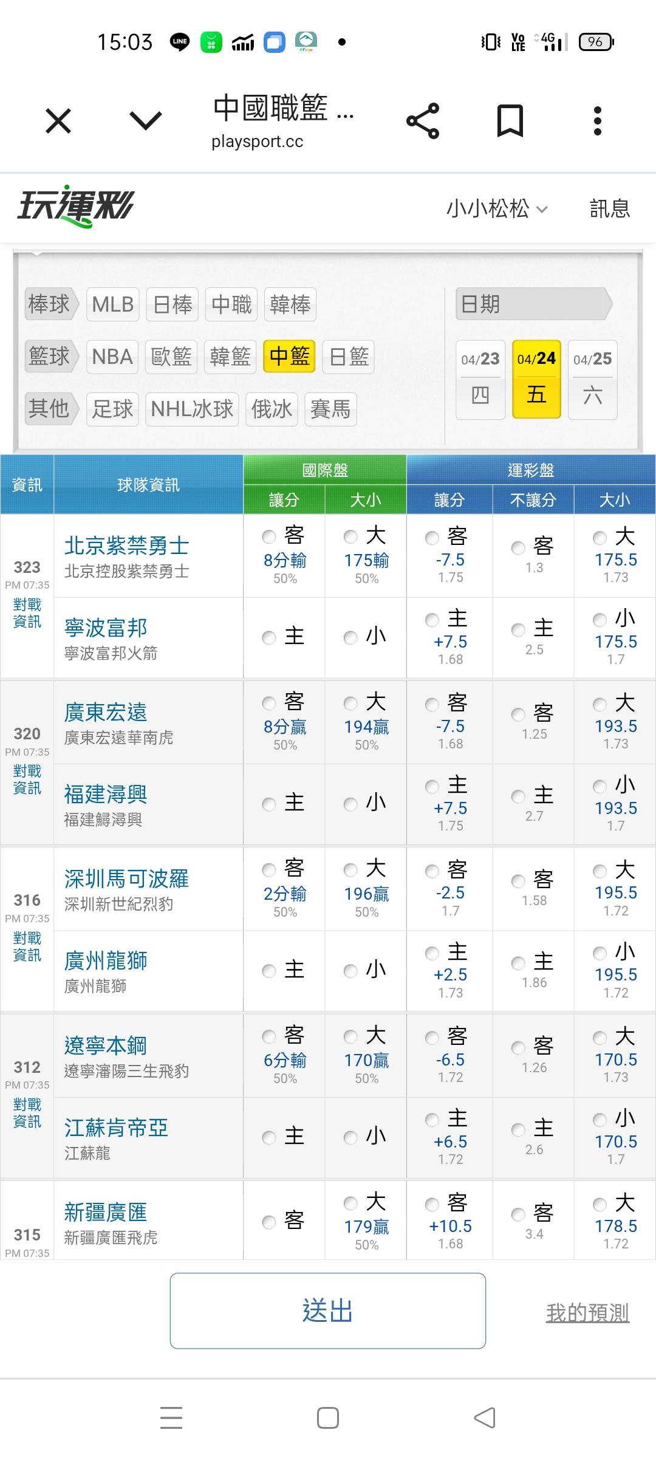The image size is (656, 1458).
Task: Tap the bookmark icon
Action: point(510,121)
